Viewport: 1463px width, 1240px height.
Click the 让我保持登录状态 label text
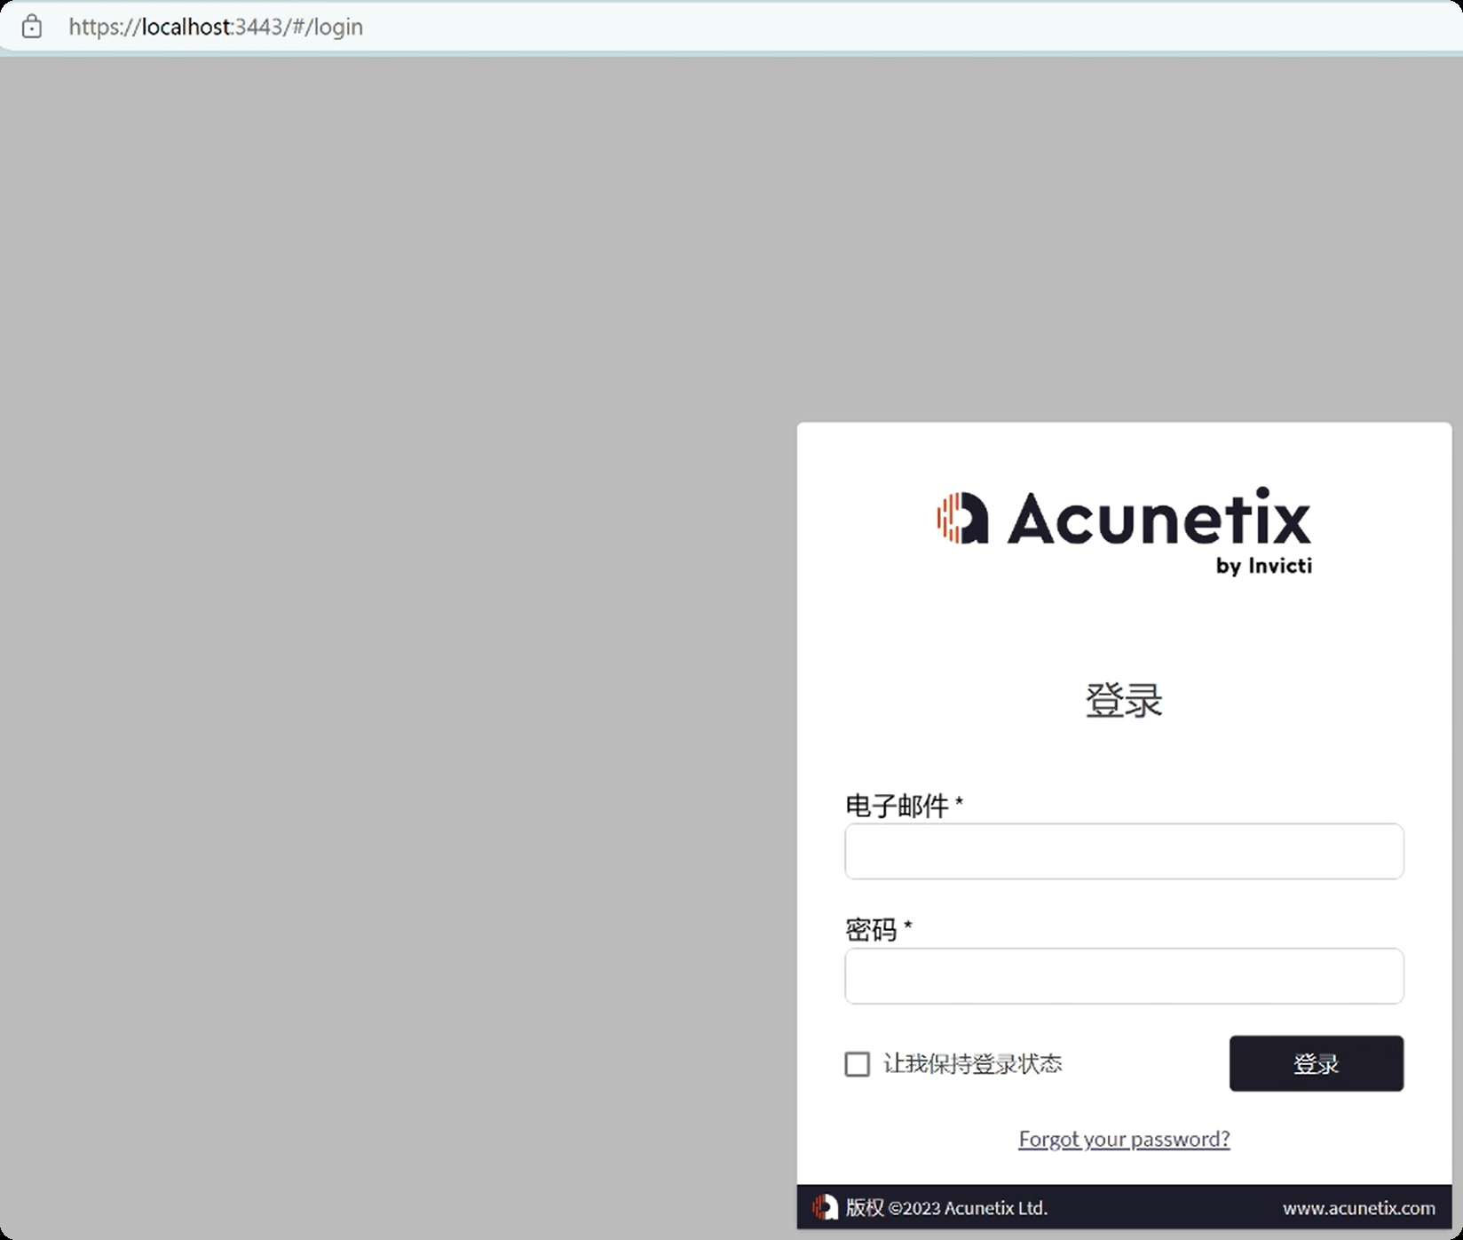974,1063
